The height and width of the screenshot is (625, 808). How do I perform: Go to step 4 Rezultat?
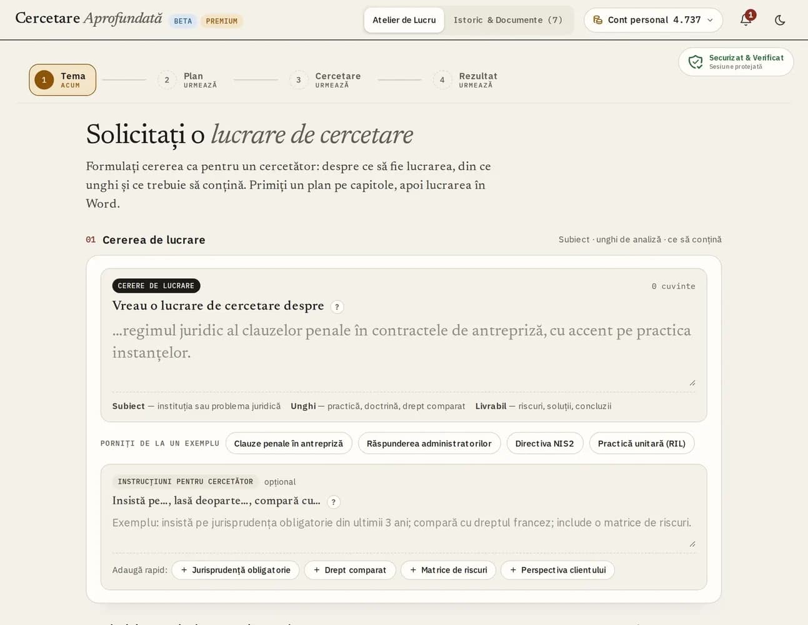tap(466, 80)
